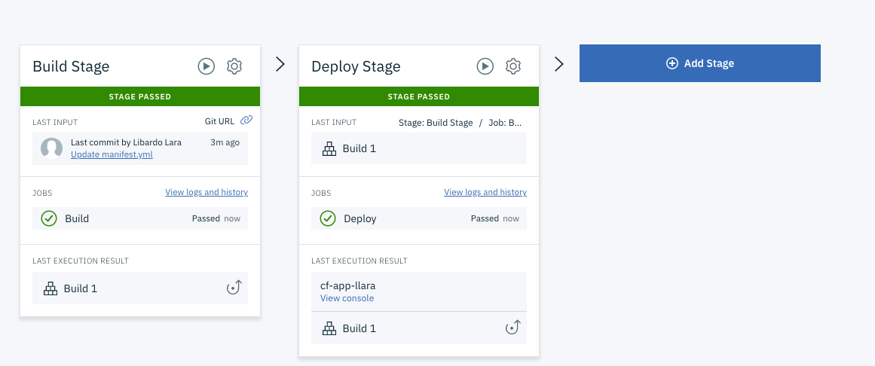Click 'Passed now' status on Build job
Screen dimensions: 875x366
click(216, 218)
